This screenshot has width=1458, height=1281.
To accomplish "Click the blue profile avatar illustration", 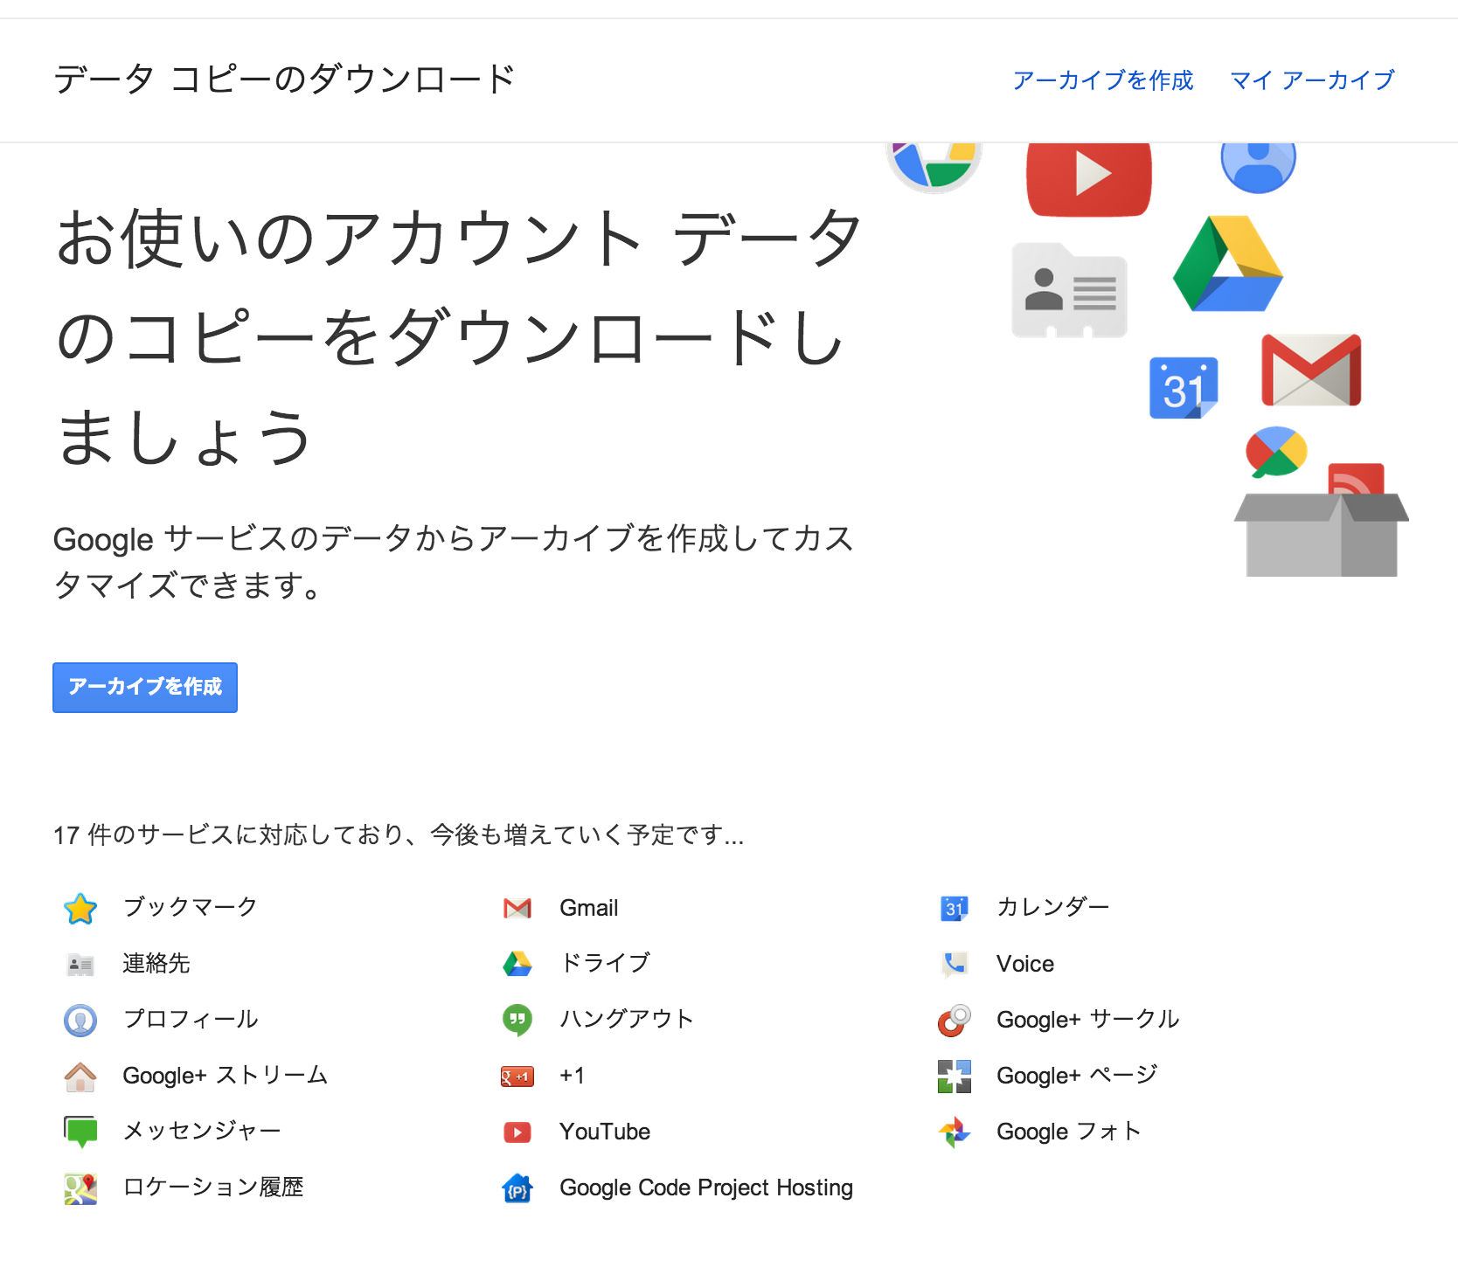I will pos(1259,167).
